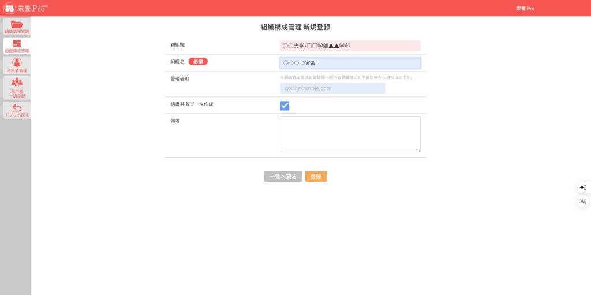
Task: Focus the 備考 text area
Action: [350, 134]
